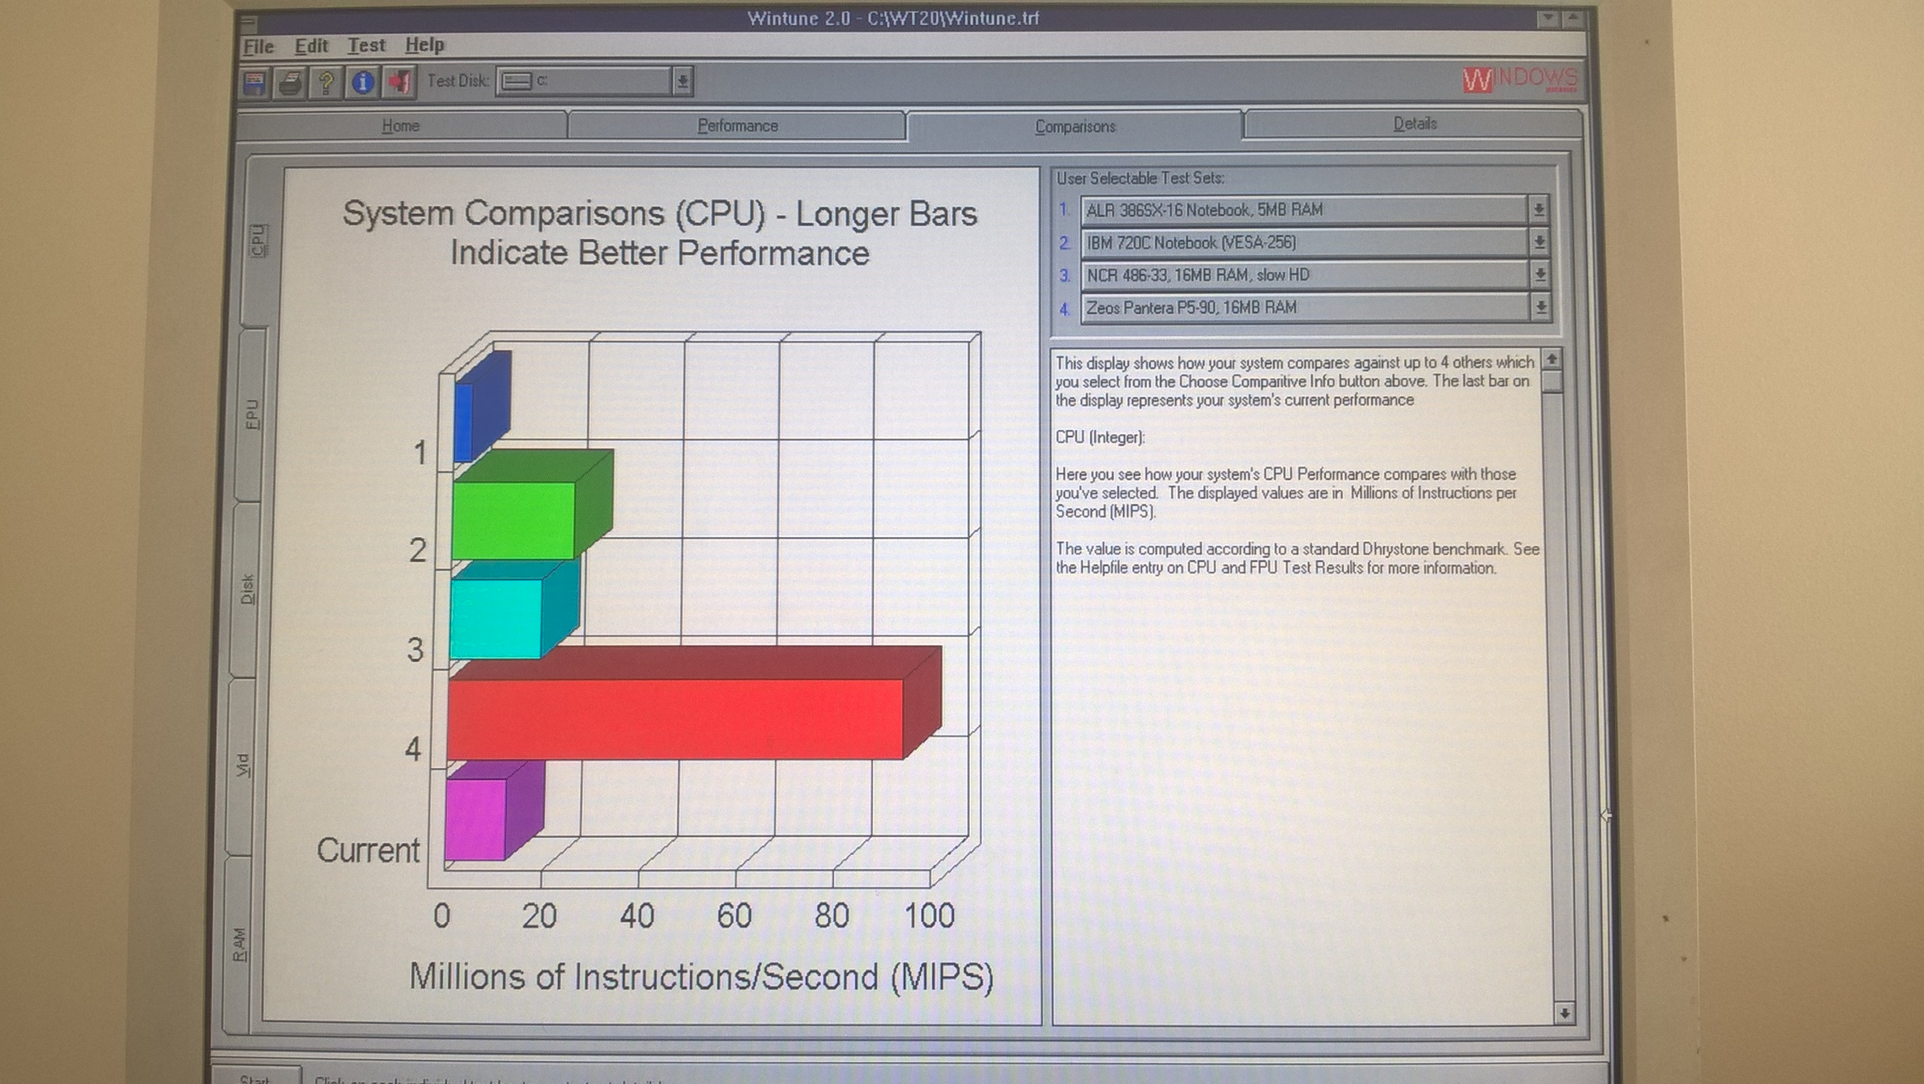Select the CPU side tab

coord(258,240)
